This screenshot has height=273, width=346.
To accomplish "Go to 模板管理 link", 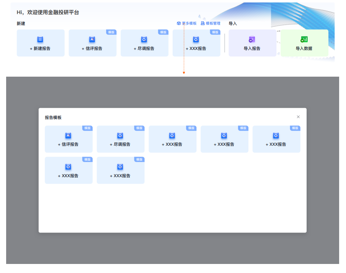I will (211, 24).
